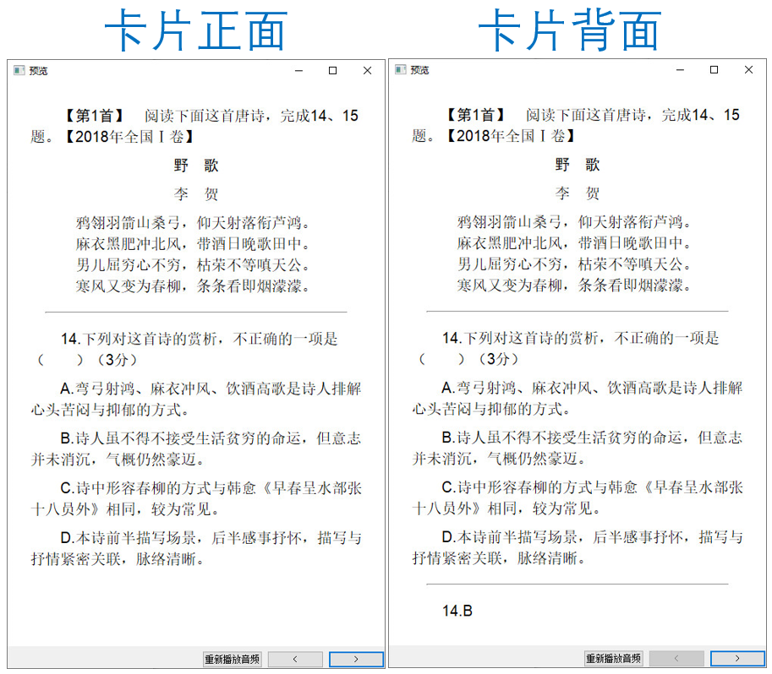Click disabled previous arrow in back preview window
The height and width of the screenshot is (674, 772).
676,658
